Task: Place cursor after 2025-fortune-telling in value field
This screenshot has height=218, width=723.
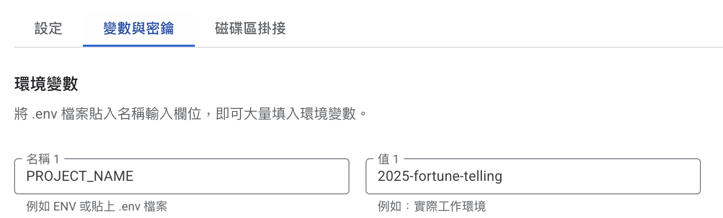Action: (x=504, y=176)
